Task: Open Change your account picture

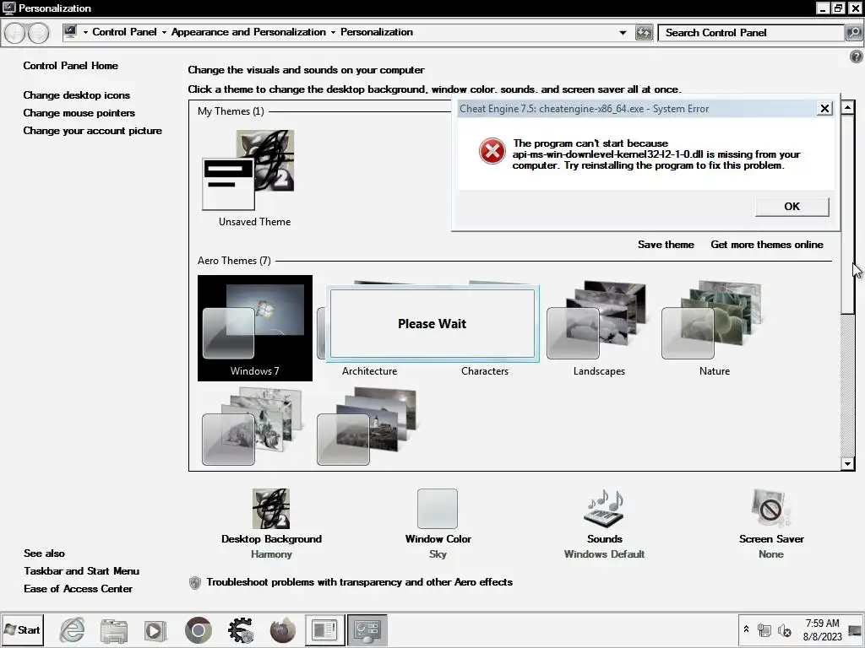Action: (x=93, y=131)
